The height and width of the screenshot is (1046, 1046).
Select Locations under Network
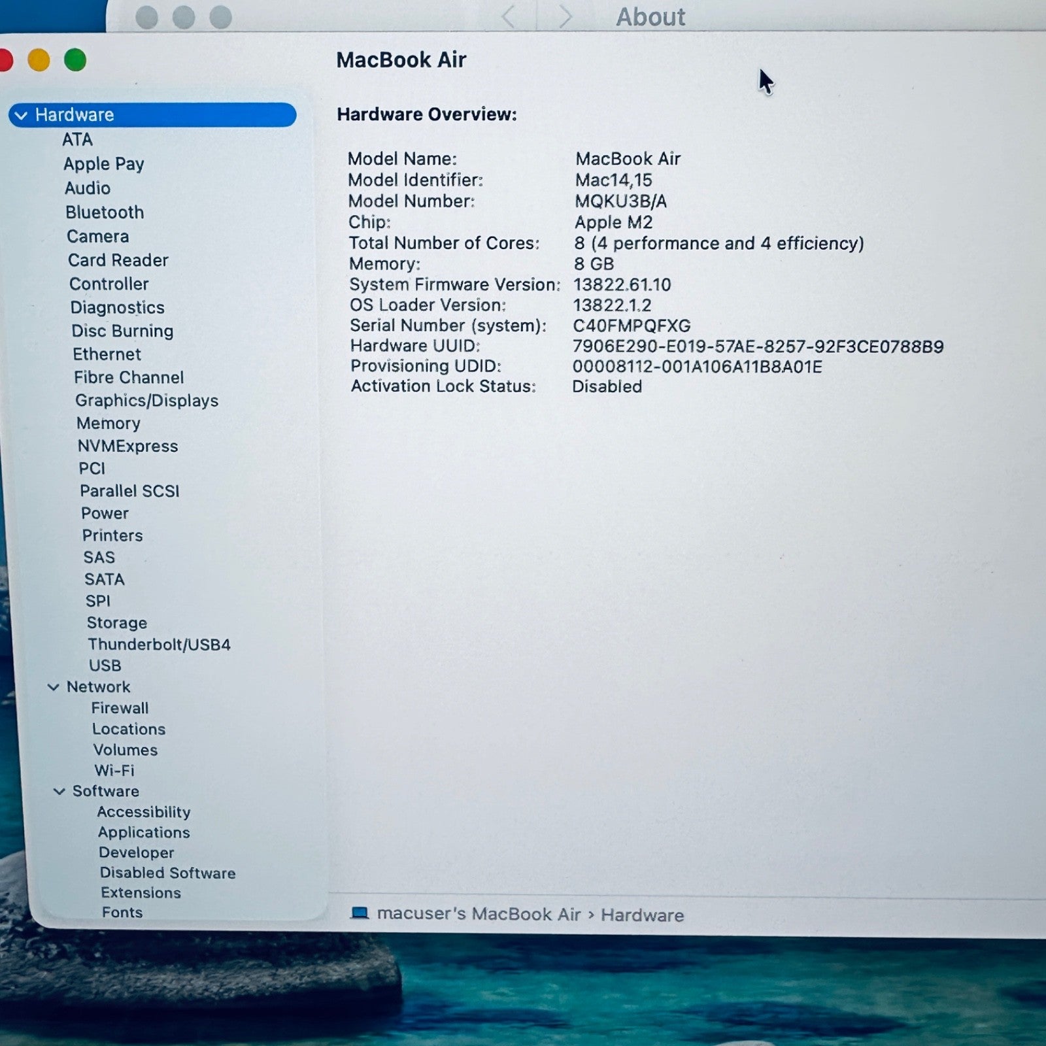(x=129, y=729)
